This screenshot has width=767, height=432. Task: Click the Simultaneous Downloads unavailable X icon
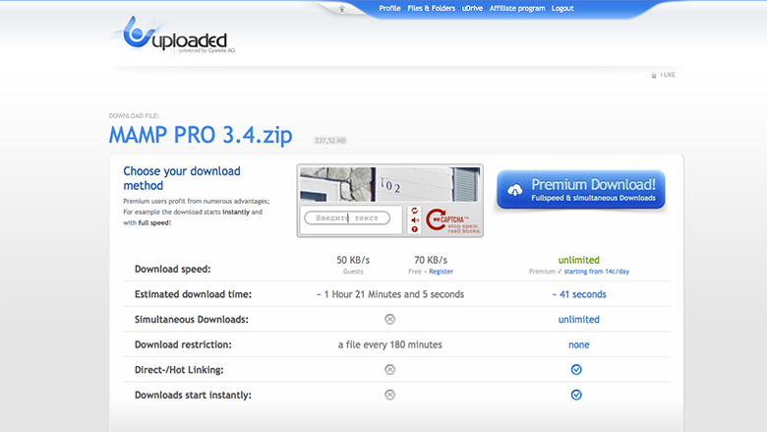389,319
